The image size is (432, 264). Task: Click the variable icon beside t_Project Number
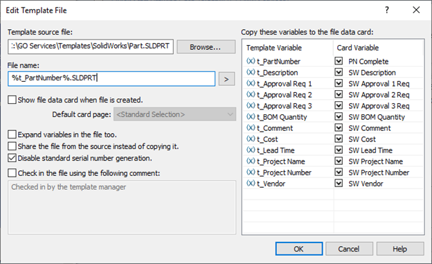[x=251, y=172]
